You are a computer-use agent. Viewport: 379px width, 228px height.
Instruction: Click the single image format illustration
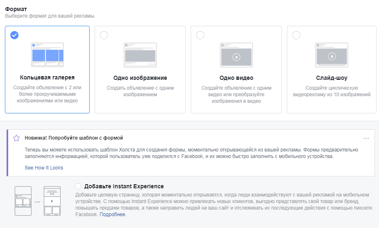click(x=140, y=55)
